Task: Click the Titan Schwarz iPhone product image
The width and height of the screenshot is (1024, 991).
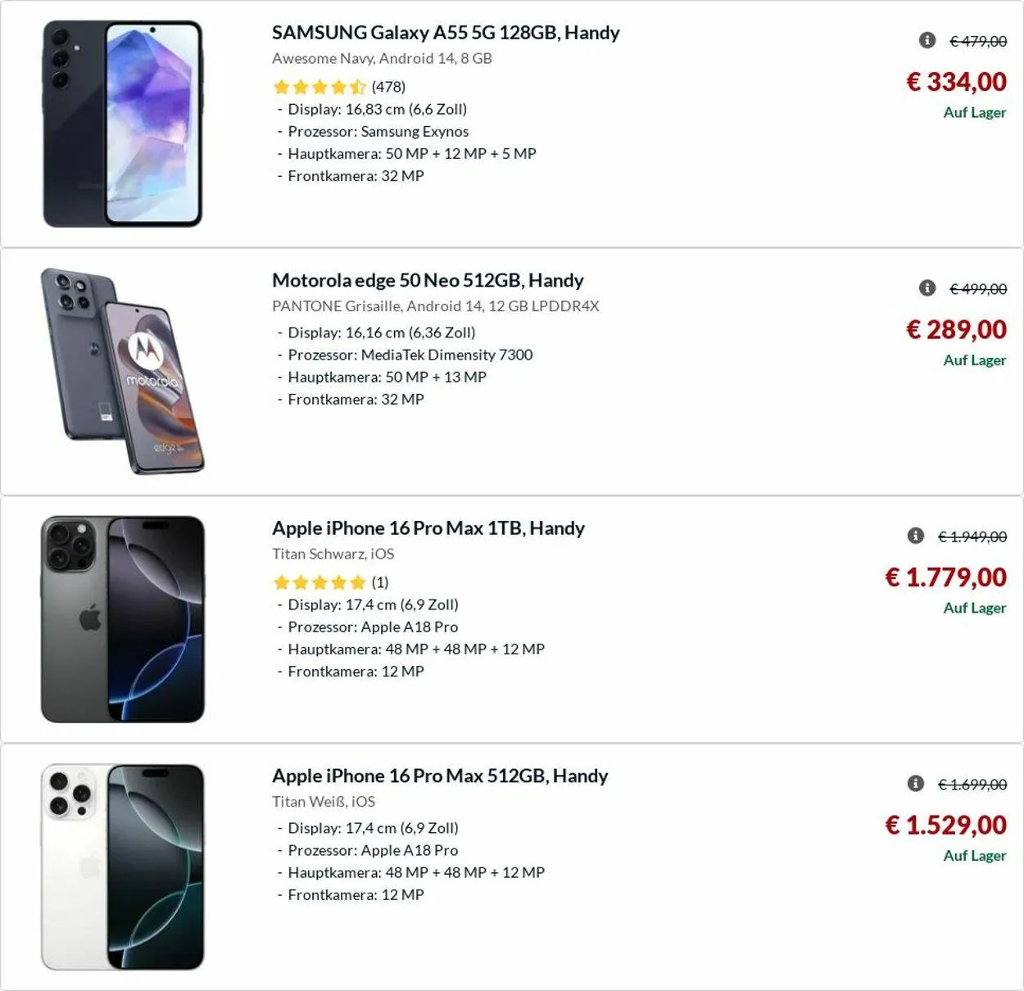Action: [123, 619]
